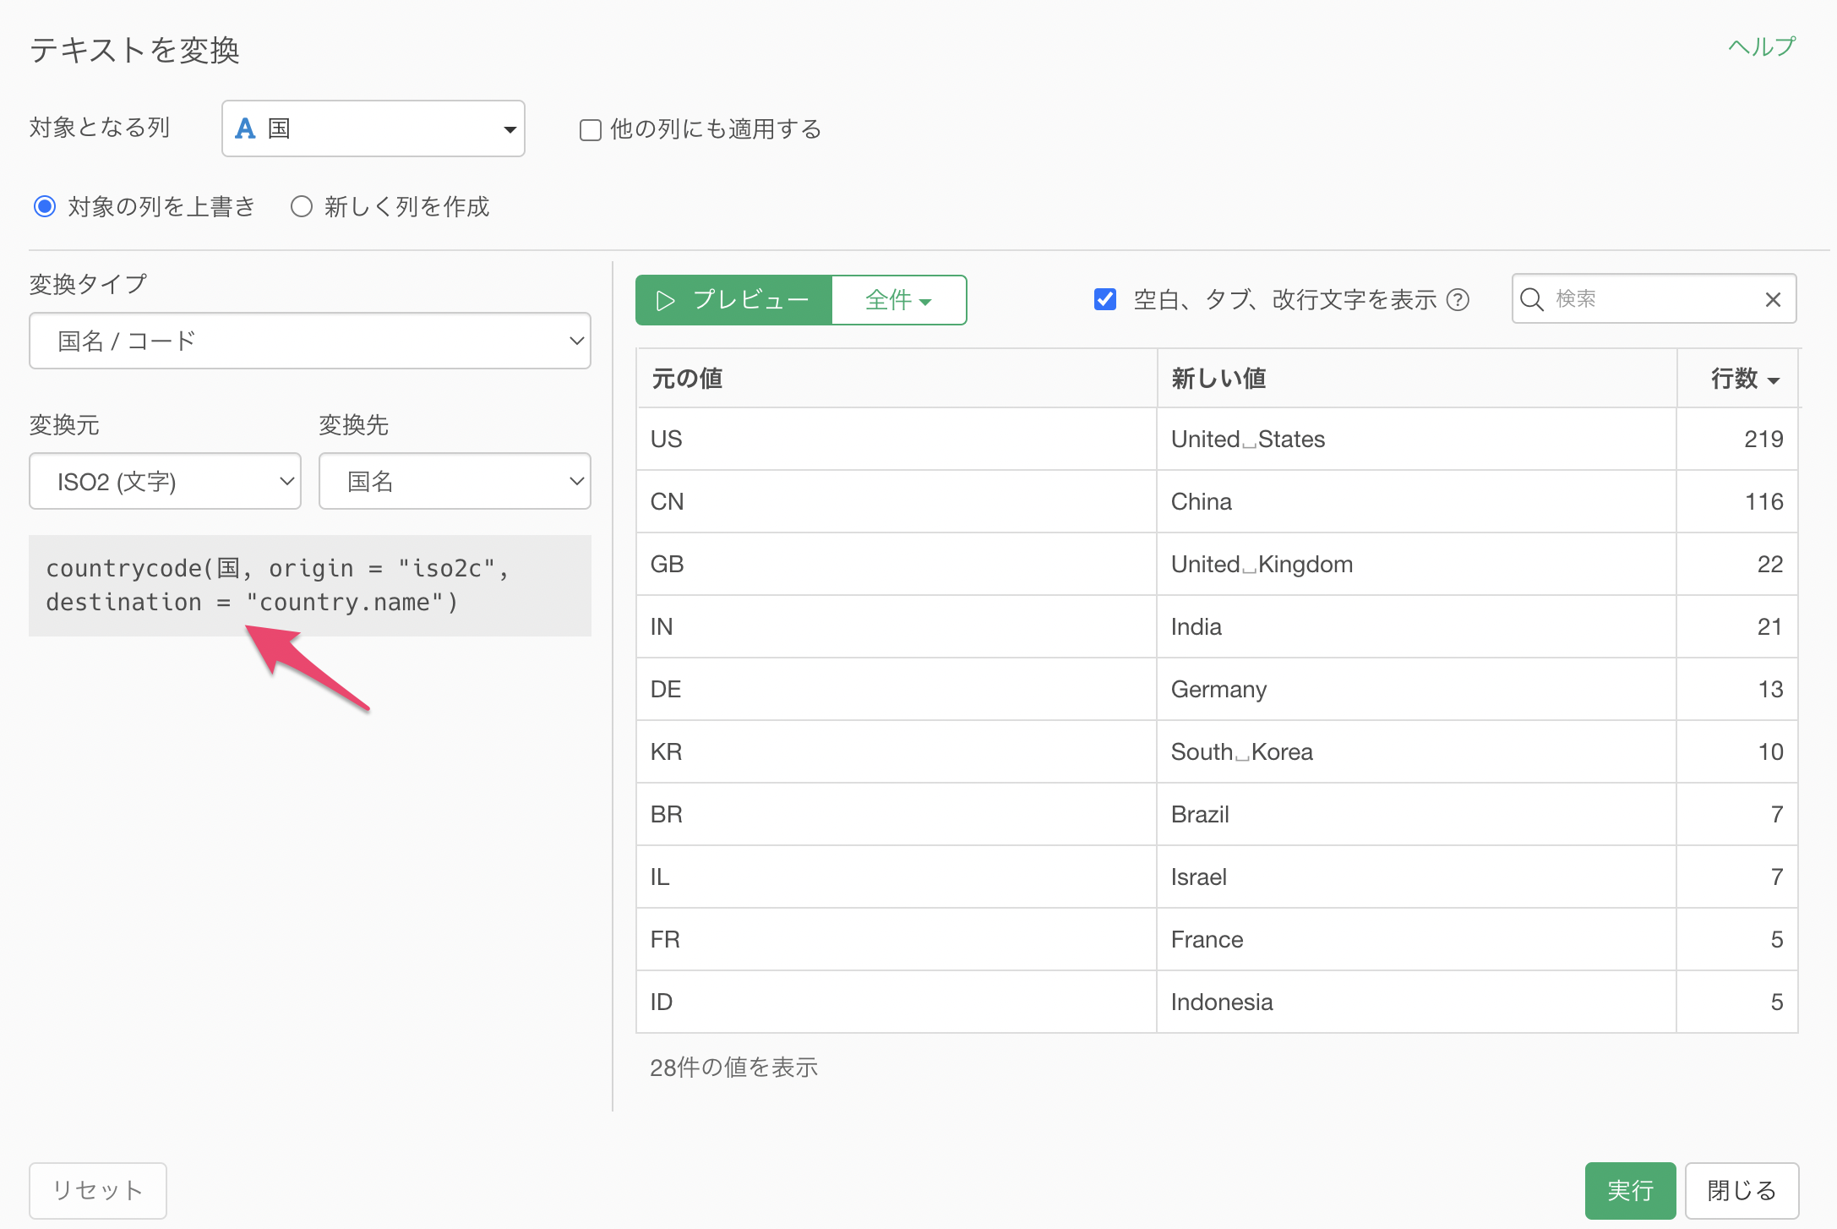Click the magnifier search icon
Image resolution: width=1837 pixels, height=1229 pixels.
(1532, 299)
